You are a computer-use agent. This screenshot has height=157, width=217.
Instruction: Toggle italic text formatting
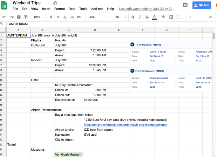point(140,17)
